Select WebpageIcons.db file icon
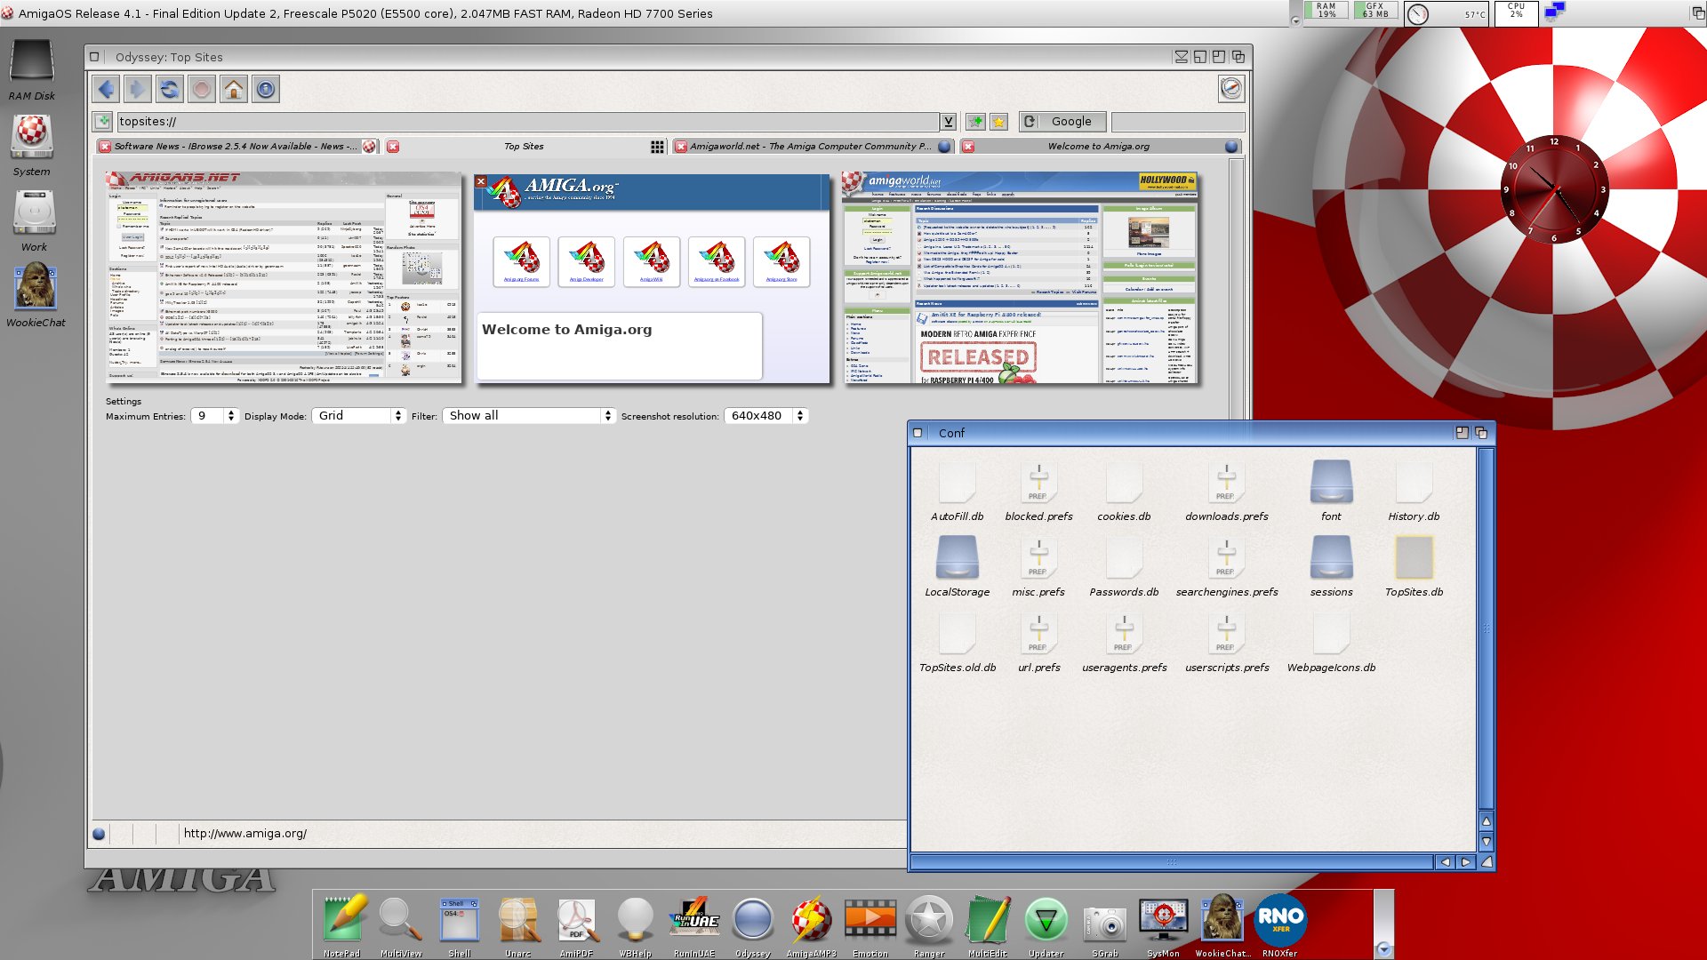Image resolution: width=1707 pixels, height=960 pixels. point(1331,643)
